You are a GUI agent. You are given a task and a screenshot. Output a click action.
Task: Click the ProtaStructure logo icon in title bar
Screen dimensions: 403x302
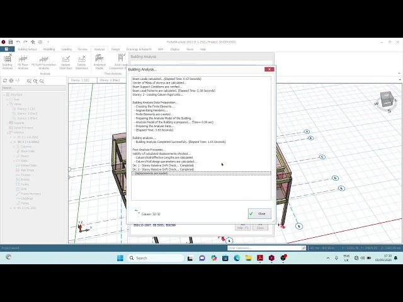tap(3, 42)
